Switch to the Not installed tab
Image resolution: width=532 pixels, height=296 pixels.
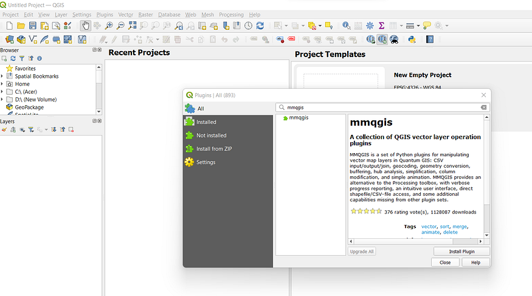pyautogui.click(x=228, y=136)
